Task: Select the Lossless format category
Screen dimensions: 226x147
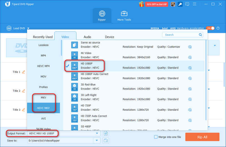Action: pyautogui.click(x=44, y=45)
